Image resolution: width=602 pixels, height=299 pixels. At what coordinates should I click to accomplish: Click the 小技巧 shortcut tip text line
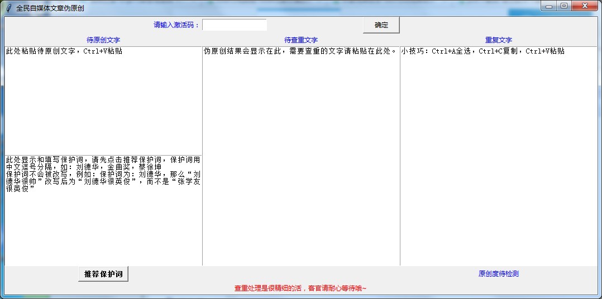pyautogui.click(x=482, y=51)
